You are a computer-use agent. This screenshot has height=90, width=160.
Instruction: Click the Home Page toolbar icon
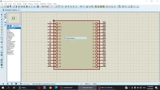[14, 6]
